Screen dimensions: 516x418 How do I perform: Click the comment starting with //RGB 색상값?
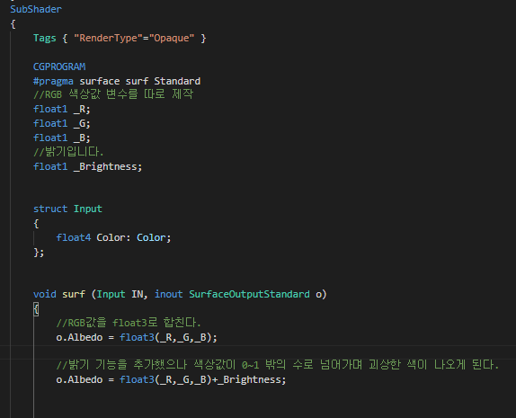click(113, 94)
